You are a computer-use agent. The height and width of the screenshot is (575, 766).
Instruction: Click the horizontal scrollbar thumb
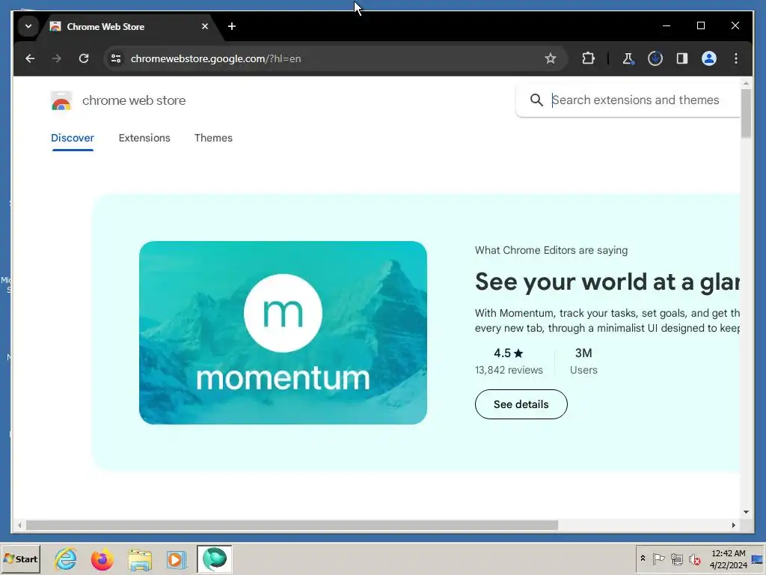(x=292, y=525)
